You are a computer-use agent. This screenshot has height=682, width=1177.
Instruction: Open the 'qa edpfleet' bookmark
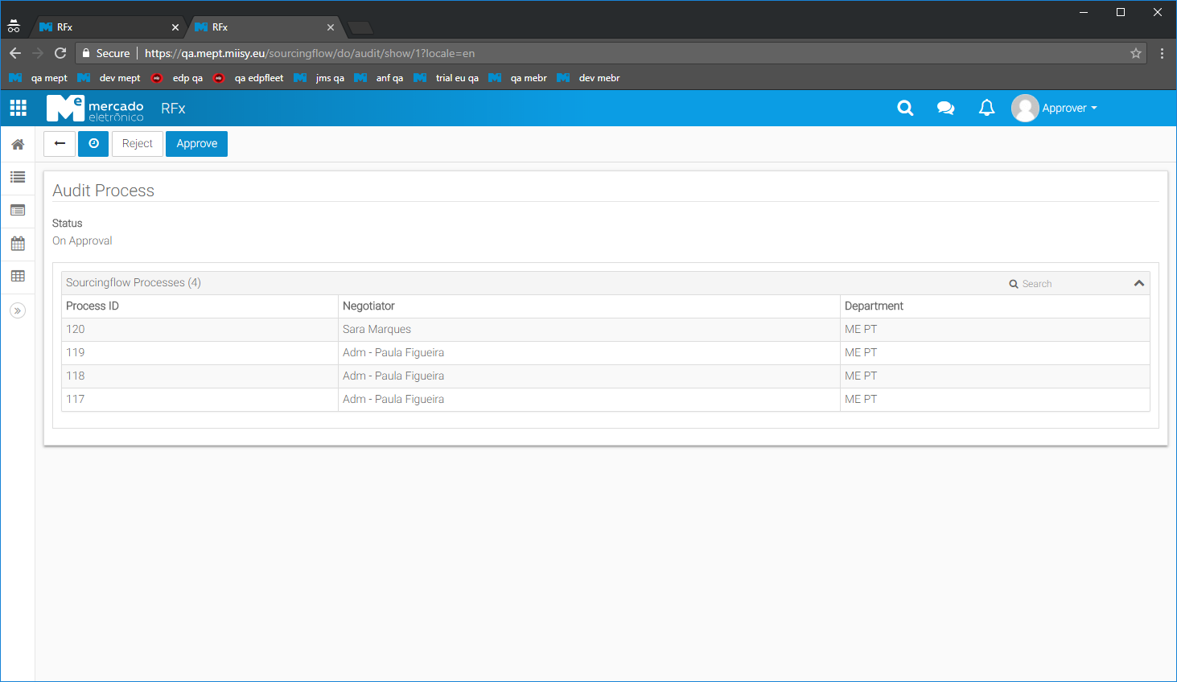pos(257,78)
